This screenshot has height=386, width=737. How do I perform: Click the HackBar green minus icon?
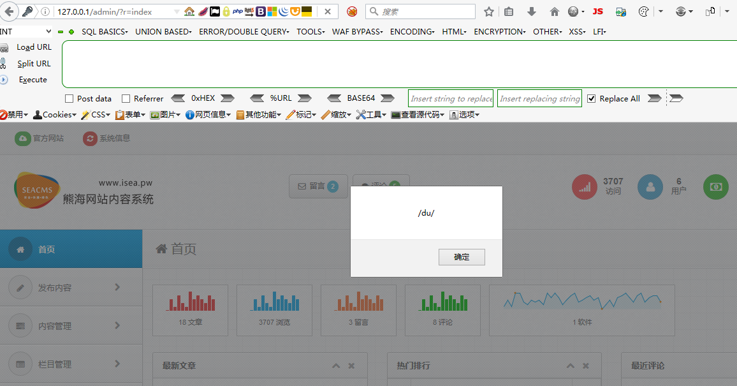click(60, 32)
